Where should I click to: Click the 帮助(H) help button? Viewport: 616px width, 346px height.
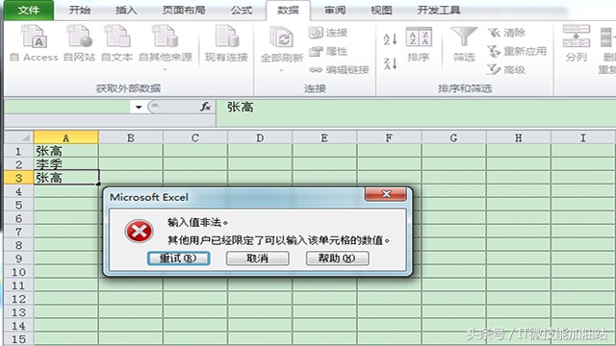(x=337, y=259)
